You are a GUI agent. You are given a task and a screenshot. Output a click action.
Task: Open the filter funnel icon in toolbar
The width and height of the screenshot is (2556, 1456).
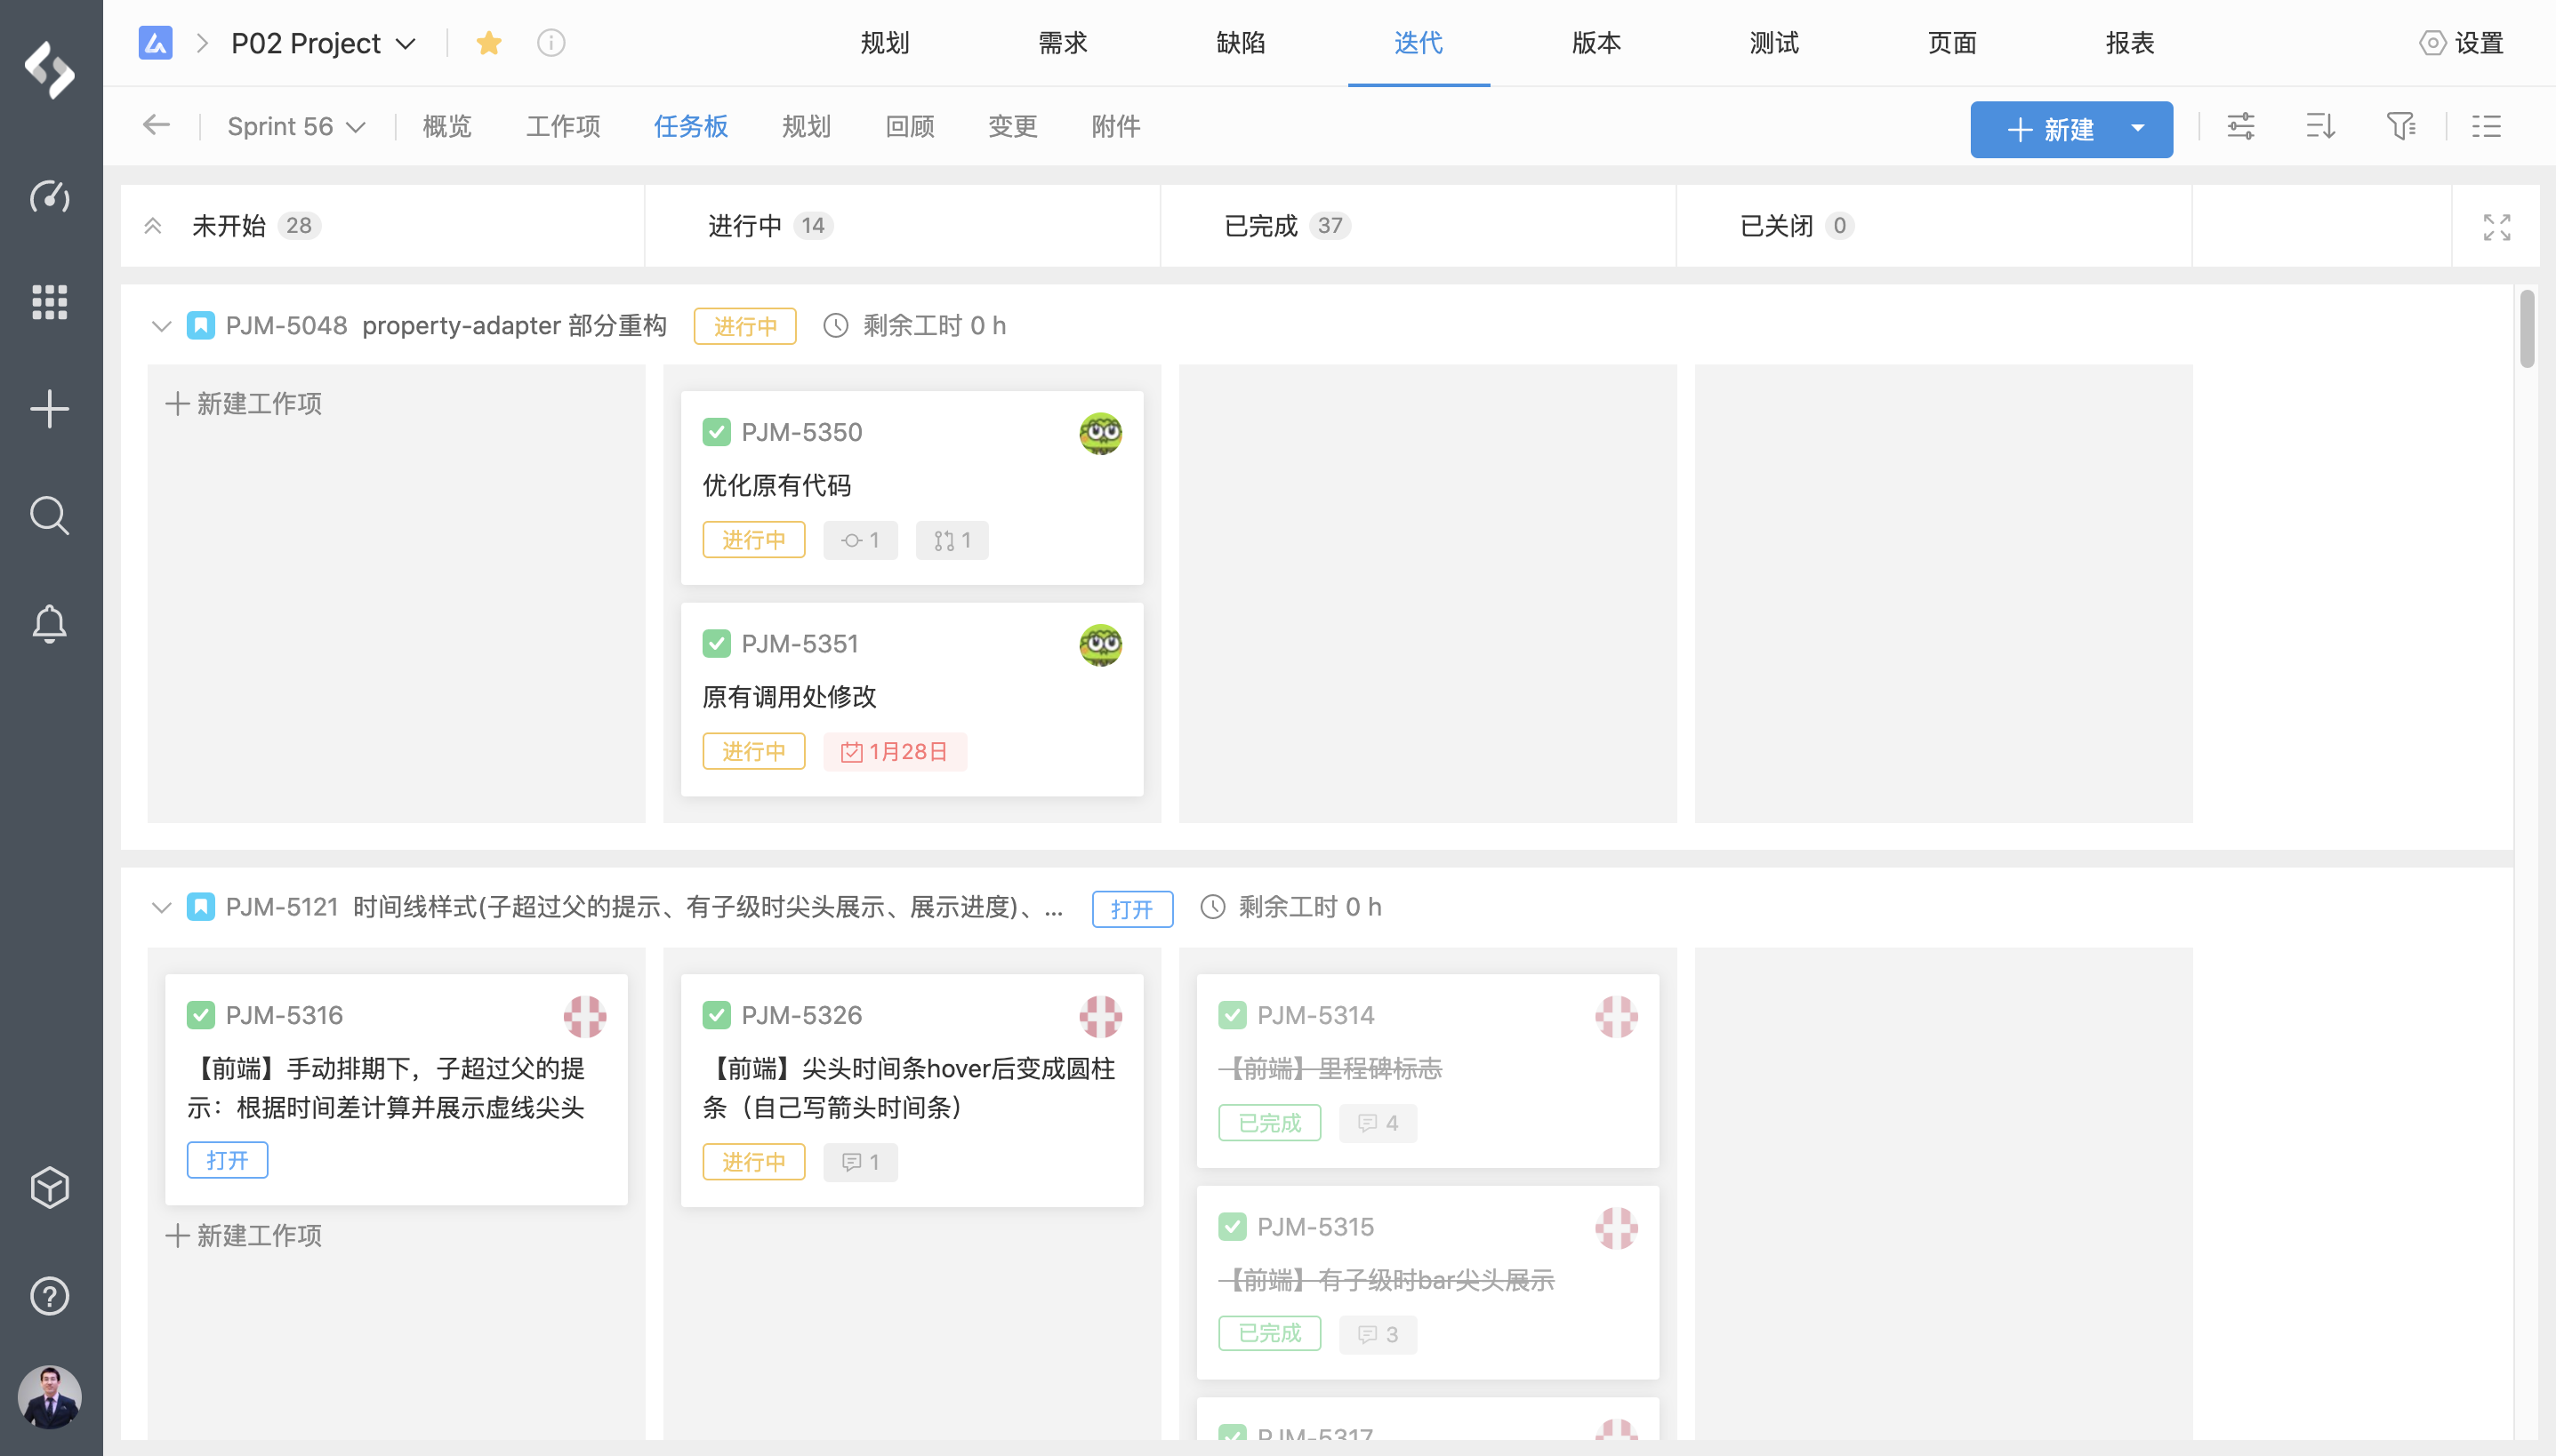tap(2400, 127)
